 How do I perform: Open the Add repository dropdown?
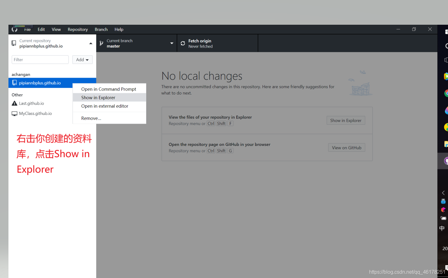coord(82,60)
